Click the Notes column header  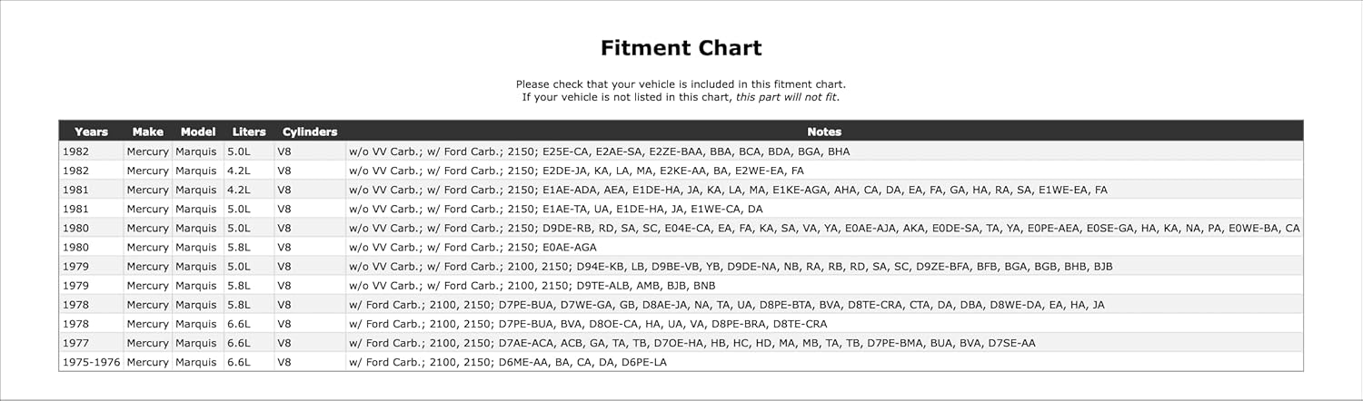pyautogui.click(x=823, y=132)
